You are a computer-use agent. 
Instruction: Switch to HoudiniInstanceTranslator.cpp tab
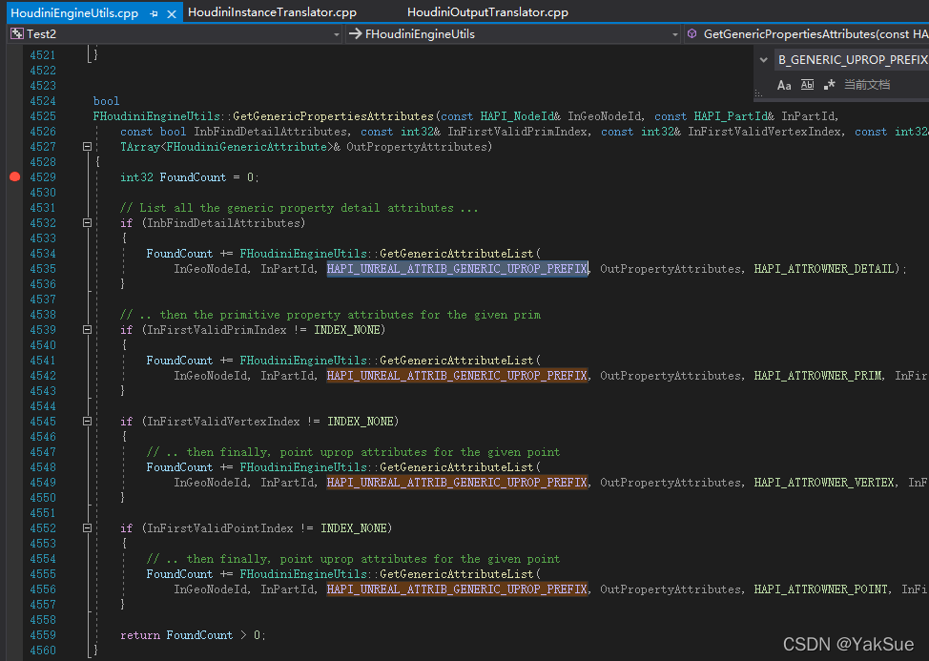272,11
